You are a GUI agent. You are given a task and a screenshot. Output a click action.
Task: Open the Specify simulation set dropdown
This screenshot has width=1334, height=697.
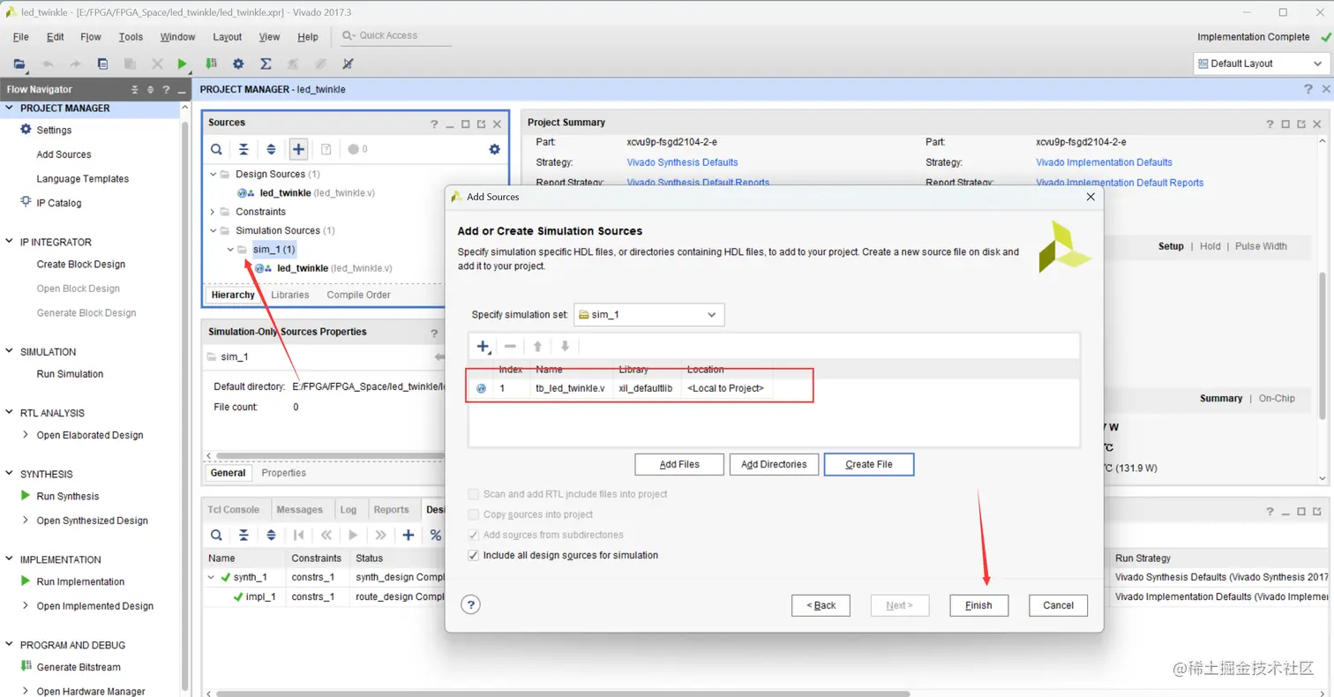[648, 315]
